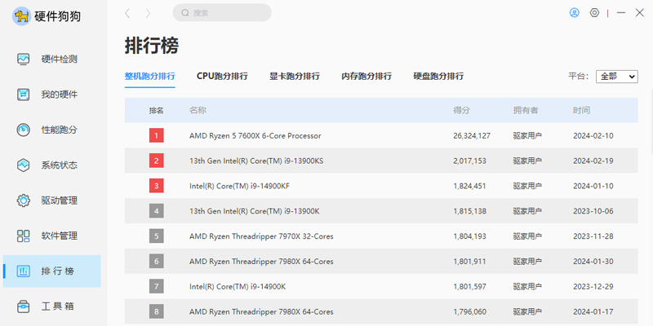Open 驱动管理 menu label
Image resolution: width=653 pixels, height=326 pixels.
pos(59,200)
